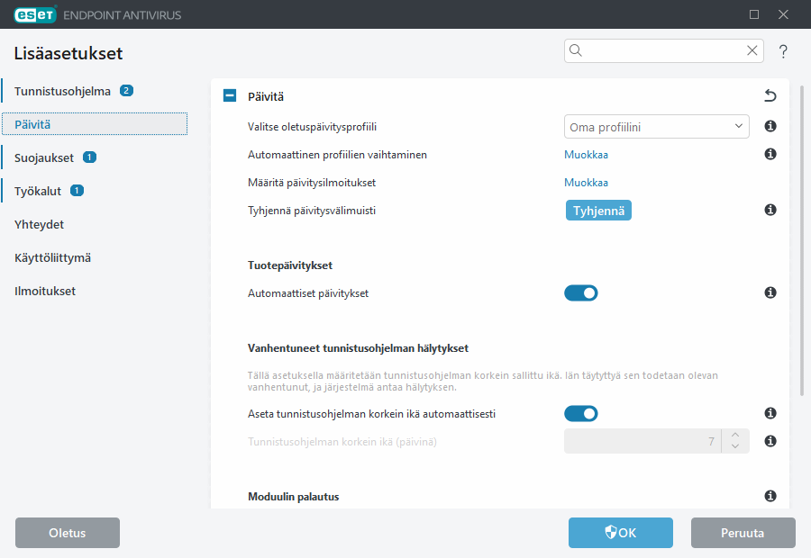
Task: Click the korkein ikä number field
Action: (x=642, y=441)
